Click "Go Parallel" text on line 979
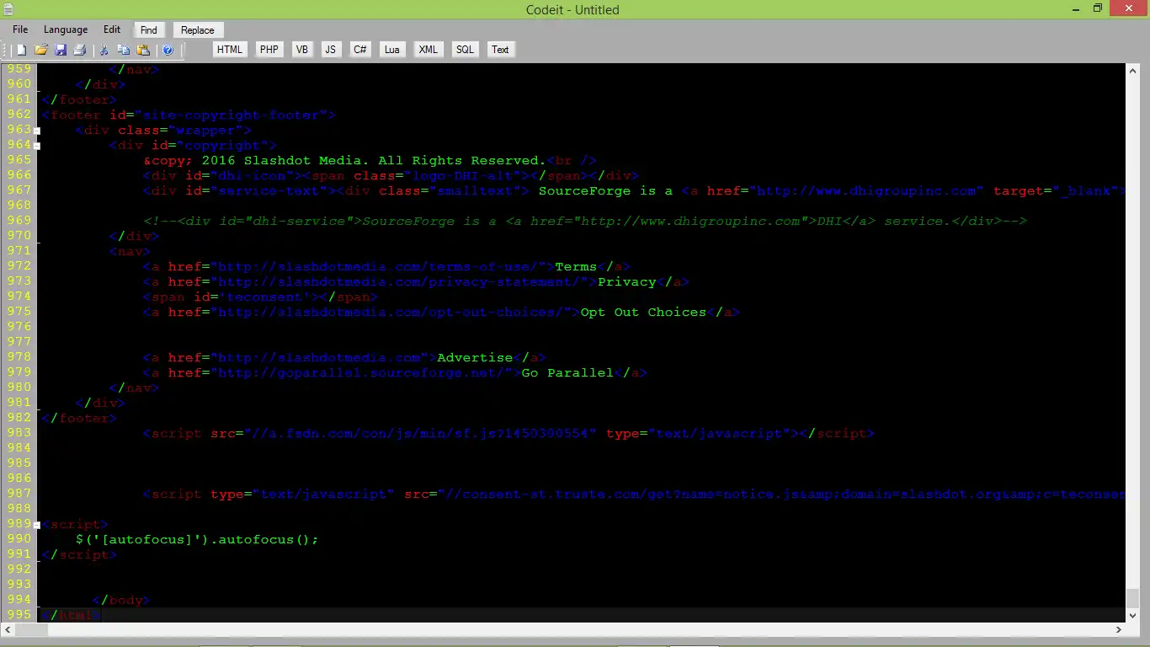The image size is (1150, 647). tap(567, 373)
